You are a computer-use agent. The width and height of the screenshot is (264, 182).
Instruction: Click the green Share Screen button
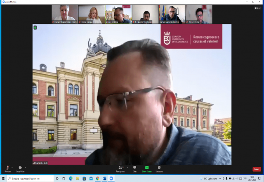[x=147, y=168]
